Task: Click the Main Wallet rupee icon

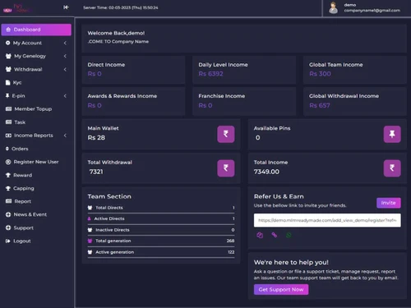Action: tap(226, 134)
